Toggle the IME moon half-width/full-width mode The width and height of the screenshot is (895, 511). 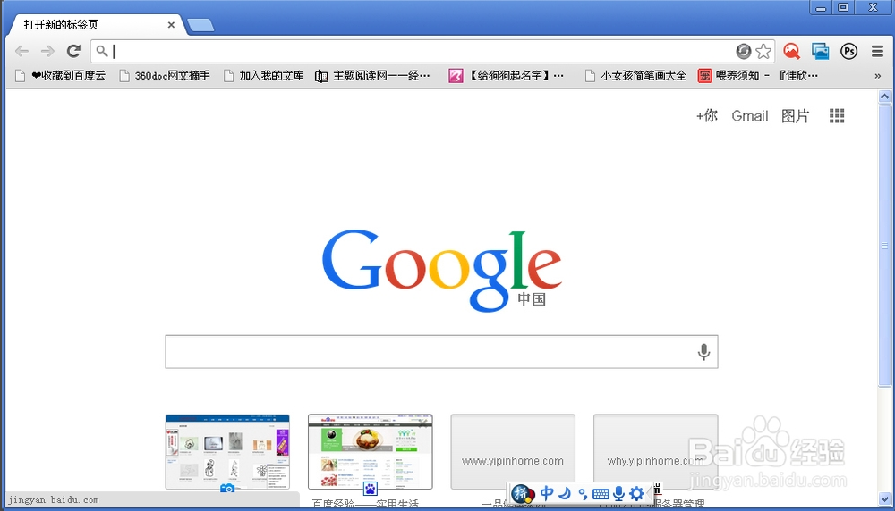pyautogui.click(x=565, y=493)
